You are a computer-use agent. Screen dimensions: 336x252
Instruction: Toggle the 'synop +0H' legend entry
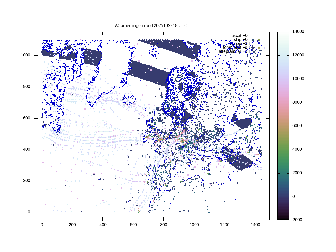pos(240,44)
